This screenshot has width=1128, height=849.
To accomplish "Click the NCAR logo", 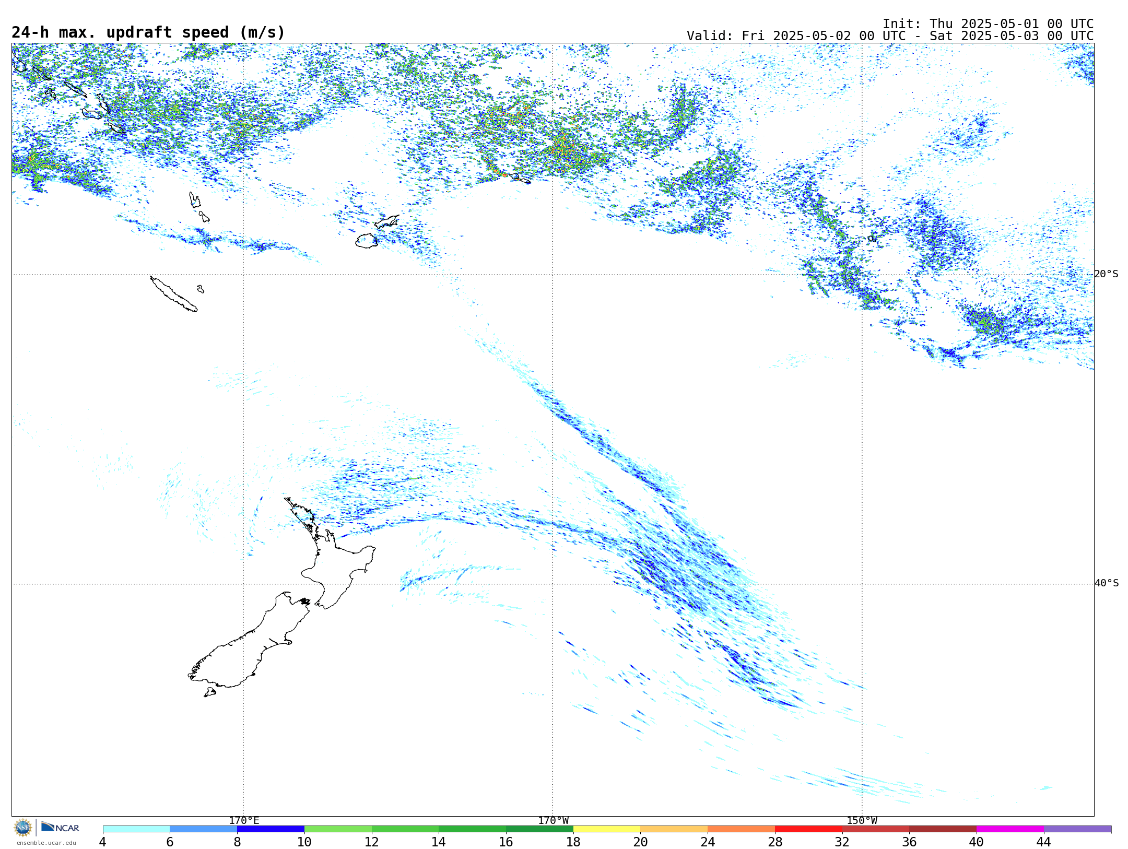I will click(60, 827).
